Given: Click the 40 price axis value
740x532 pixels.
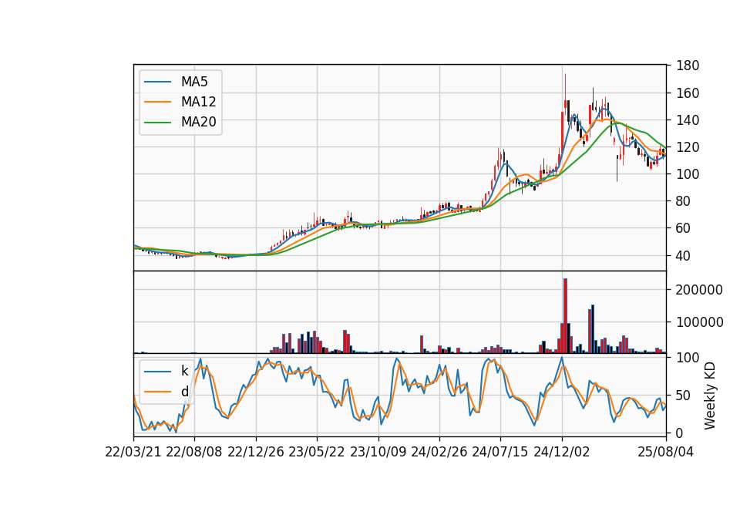Looking at the screenshot, I should (x=684, y=255).
